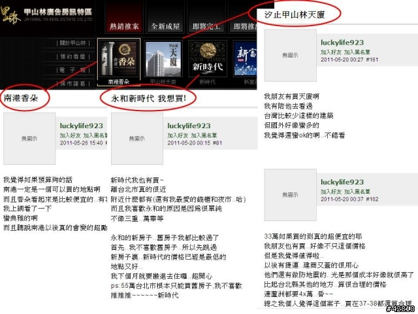
Task: Open 預約看屋 sidebar menu item
Action: [72, 56]
